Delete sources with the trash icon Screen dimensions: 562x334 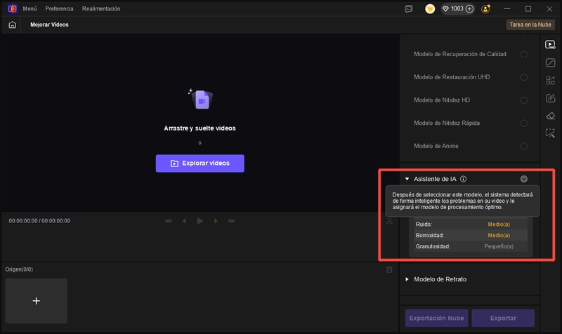(x=389, y=269)
